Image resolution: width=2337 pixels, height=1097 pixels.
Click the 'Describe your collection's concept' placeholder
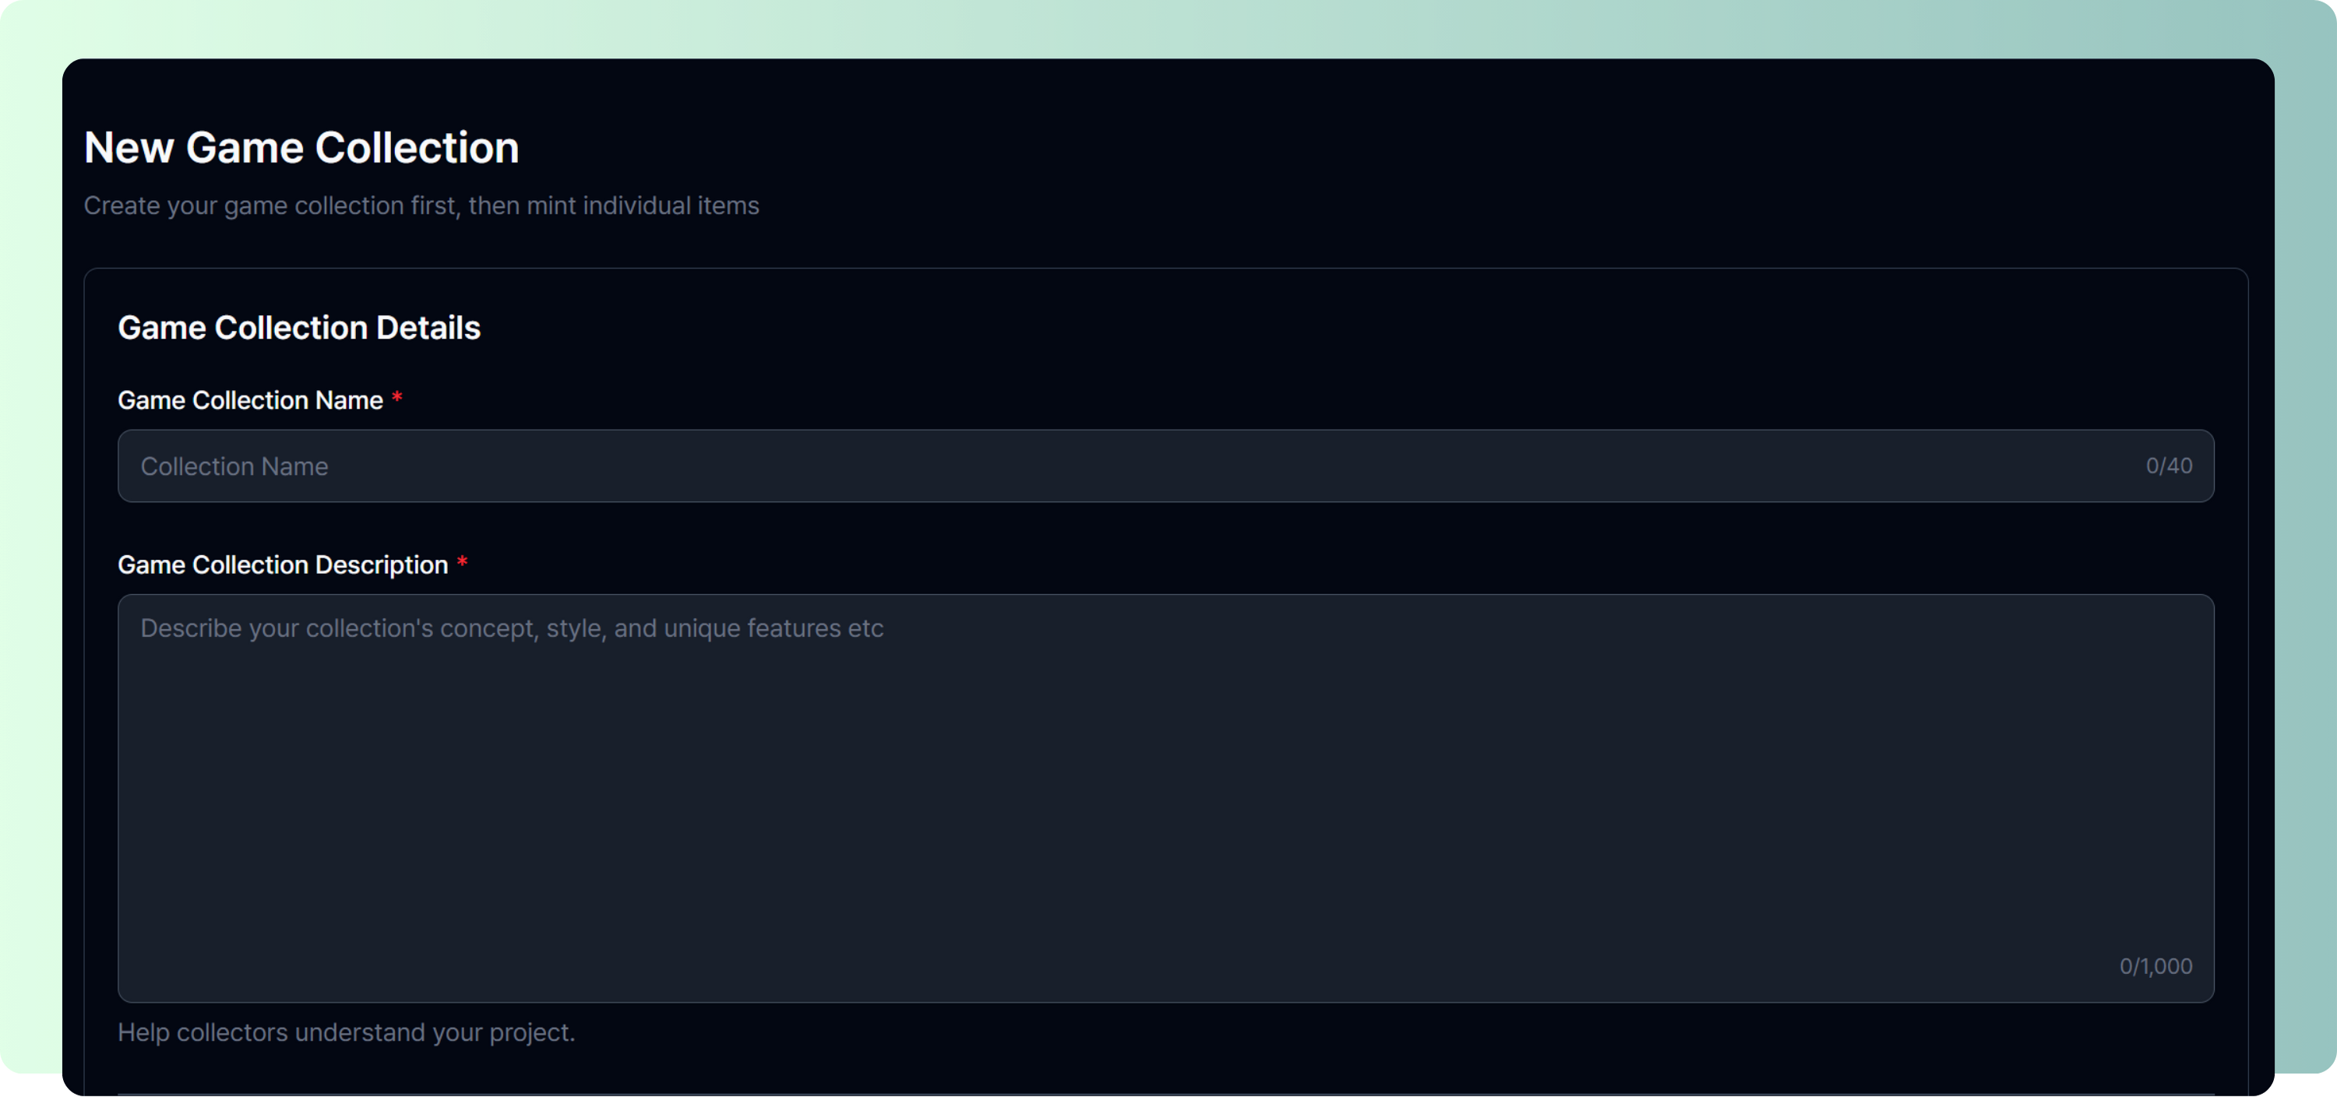[512, 628]
